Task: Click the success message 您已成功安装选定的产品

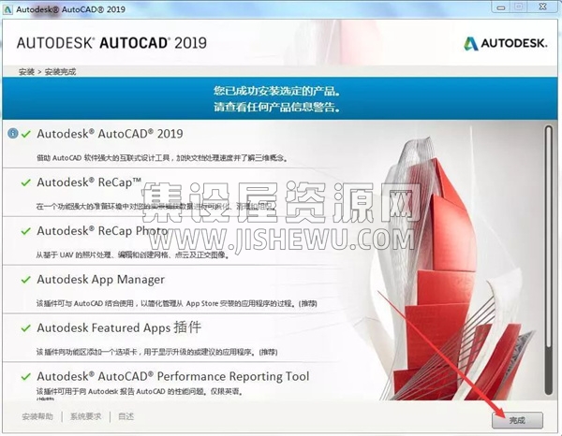Action: (x=276, y=91)
